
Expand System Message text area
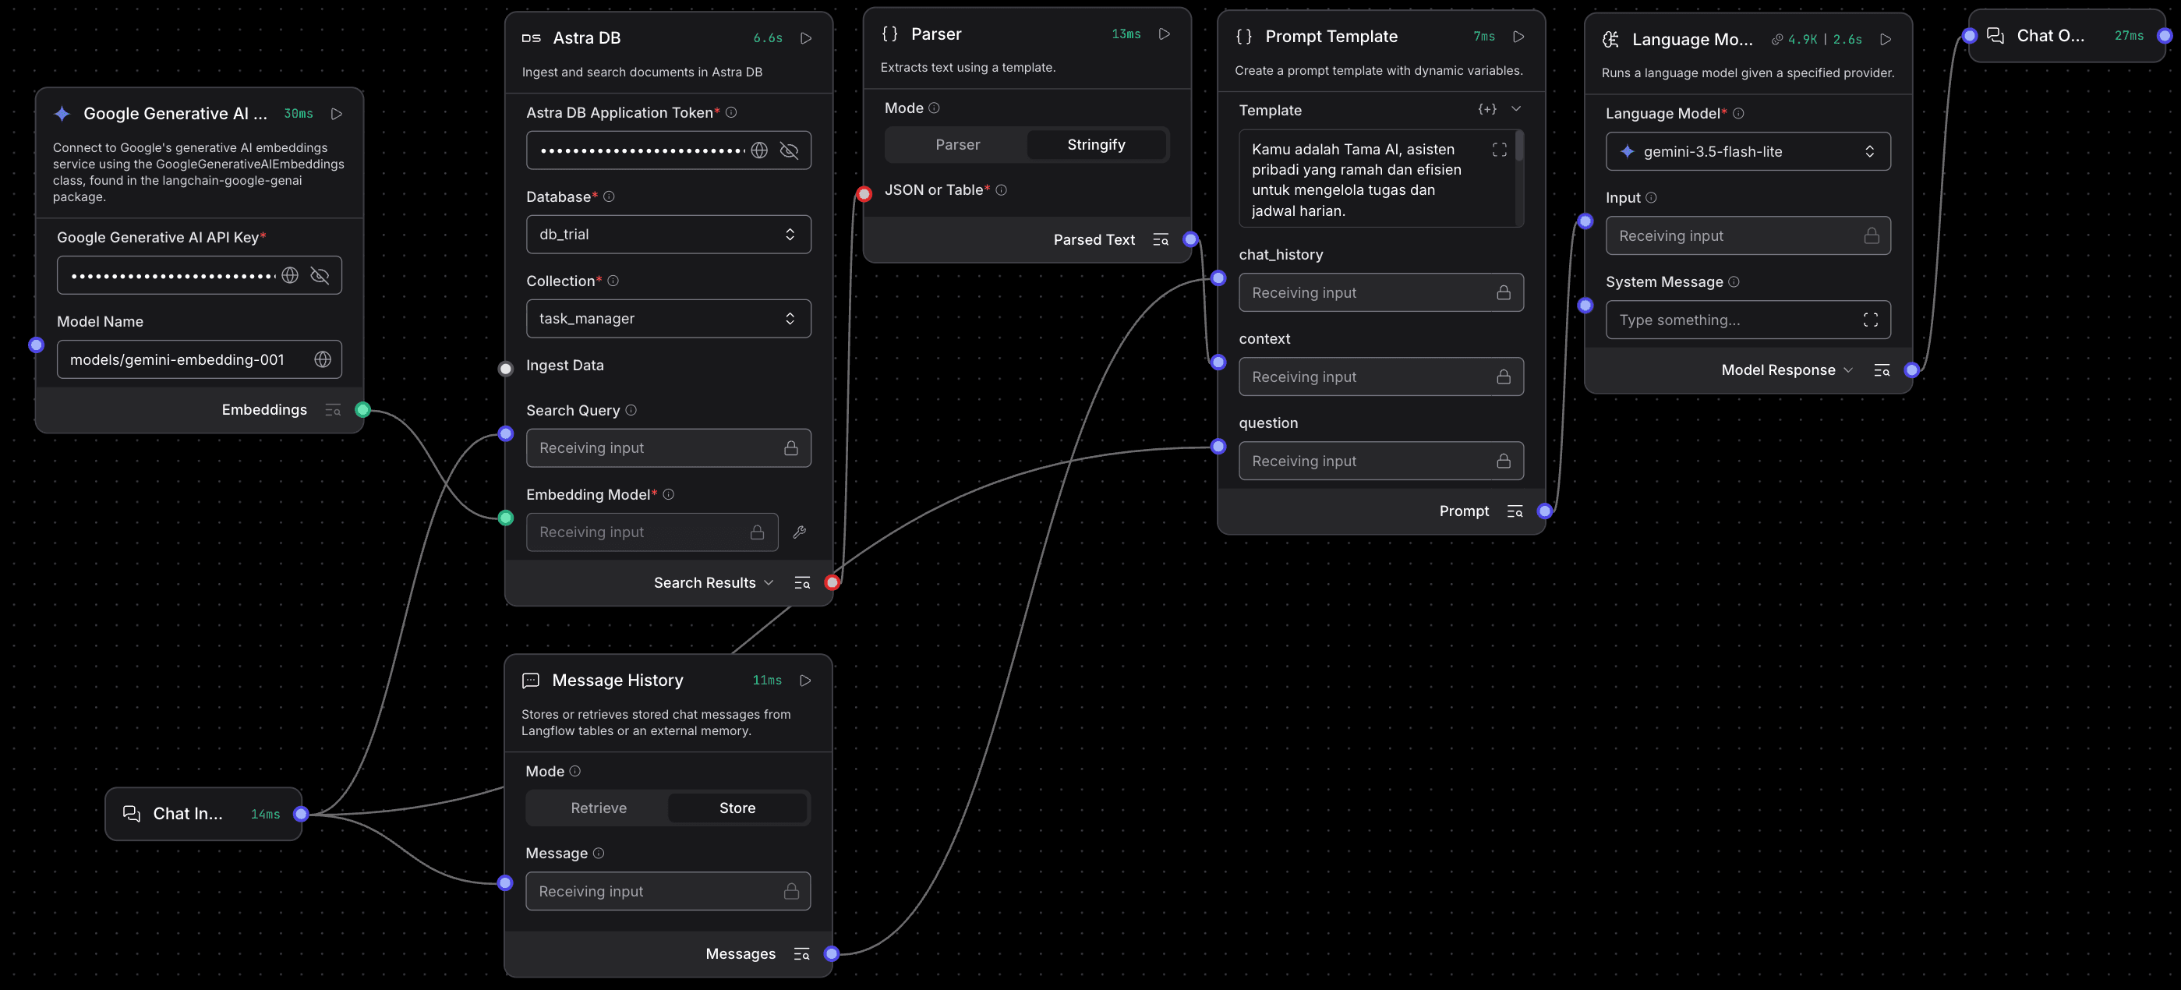pos(1870,320)
